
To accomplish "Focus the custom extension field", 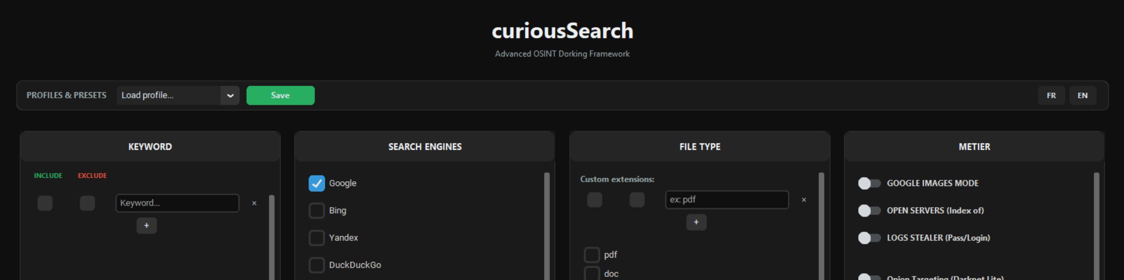I will click(x=727, y=200).
